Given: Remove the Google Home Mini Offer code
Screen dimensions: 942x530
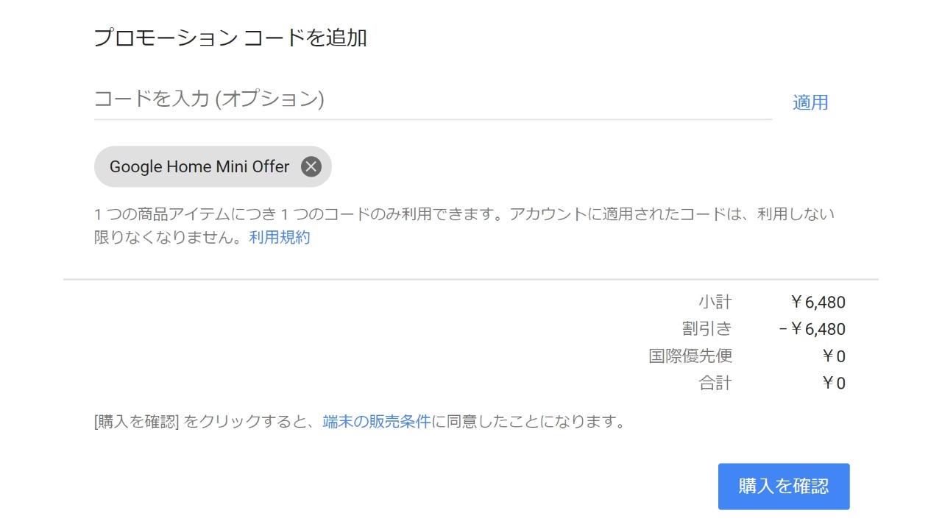Looking at the screenshot, I should [x=311, y=166].
